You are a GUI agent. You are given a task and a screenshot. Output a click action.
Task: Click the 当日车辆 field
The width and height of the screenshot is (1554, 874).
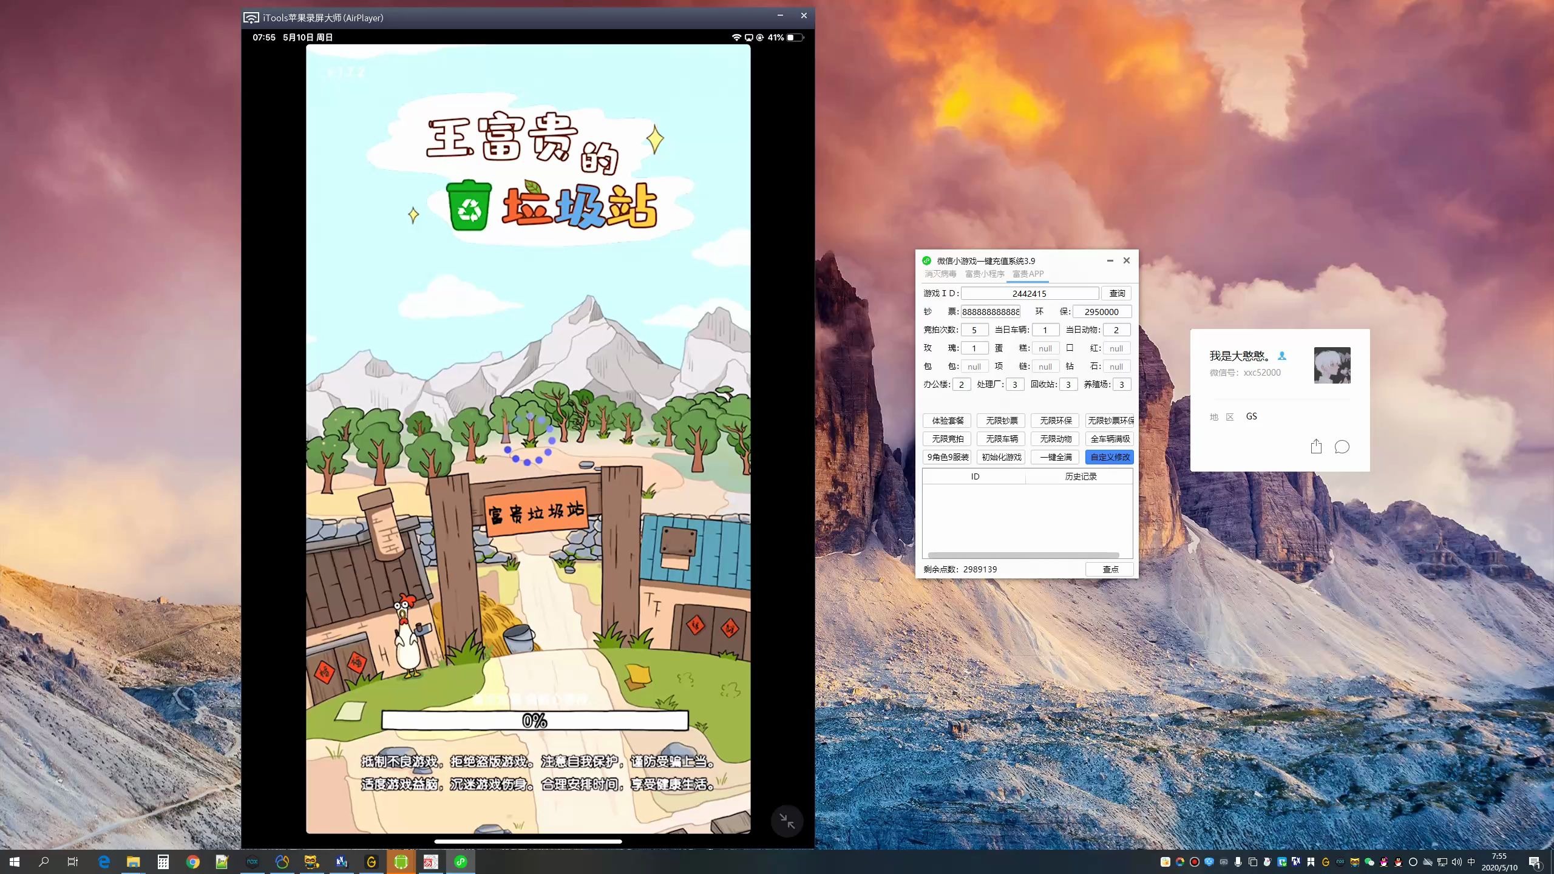1045,330
